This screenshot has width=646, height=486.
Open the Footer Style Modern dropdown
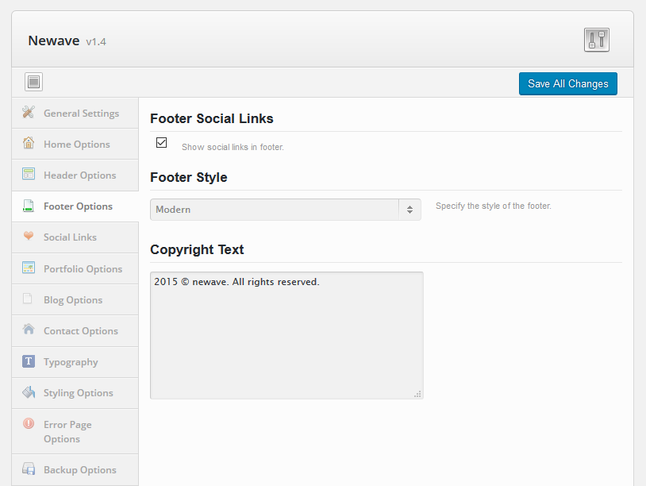(286, 210)
